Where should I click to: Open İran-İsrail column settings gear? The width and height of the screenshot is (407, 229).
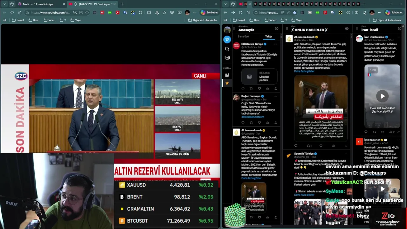pyautogui.click(x=400, y=29)
